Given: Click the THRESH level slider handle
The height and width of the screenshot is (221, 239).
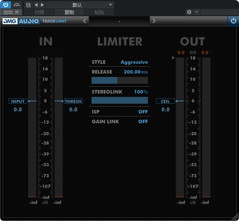Looking at the screenshot, I should pyautogui.click(x=59, y=101).
